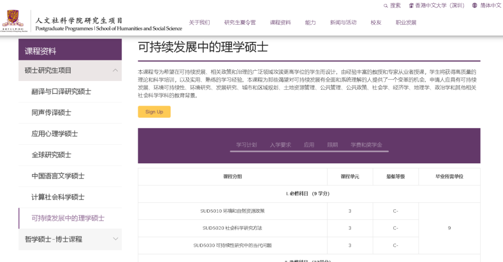Open 中国语言文学硕士 programme
Viewport: 503px width, 262px height.
(x=58, y=176)
